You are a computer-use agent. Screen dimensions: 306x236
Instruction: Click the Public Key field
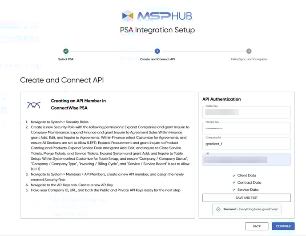click(246, 112)
